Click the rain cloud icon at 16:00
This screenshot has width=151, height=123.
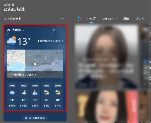[x=12, y=93]
